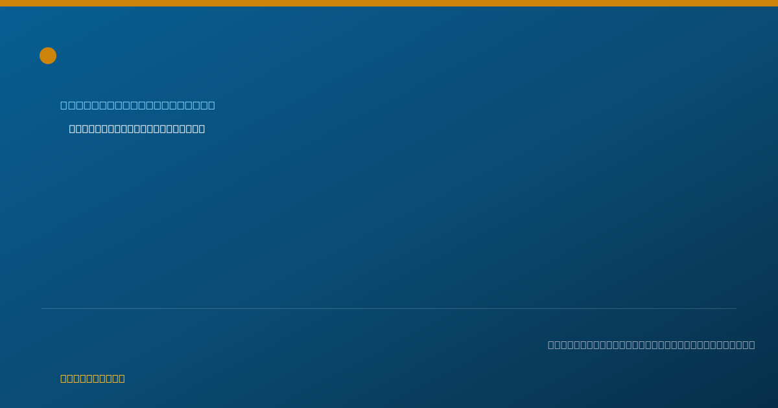Click the orange bar along the top

coord(389,3)
